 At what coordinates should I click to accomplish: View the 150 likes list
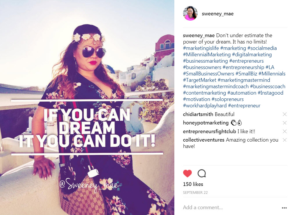click(193, 184)
